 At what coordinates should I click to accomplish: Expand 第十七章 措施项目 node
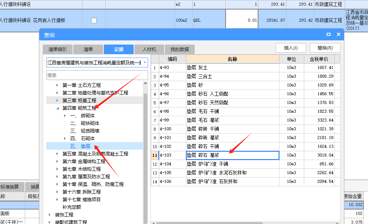(57, 199)
